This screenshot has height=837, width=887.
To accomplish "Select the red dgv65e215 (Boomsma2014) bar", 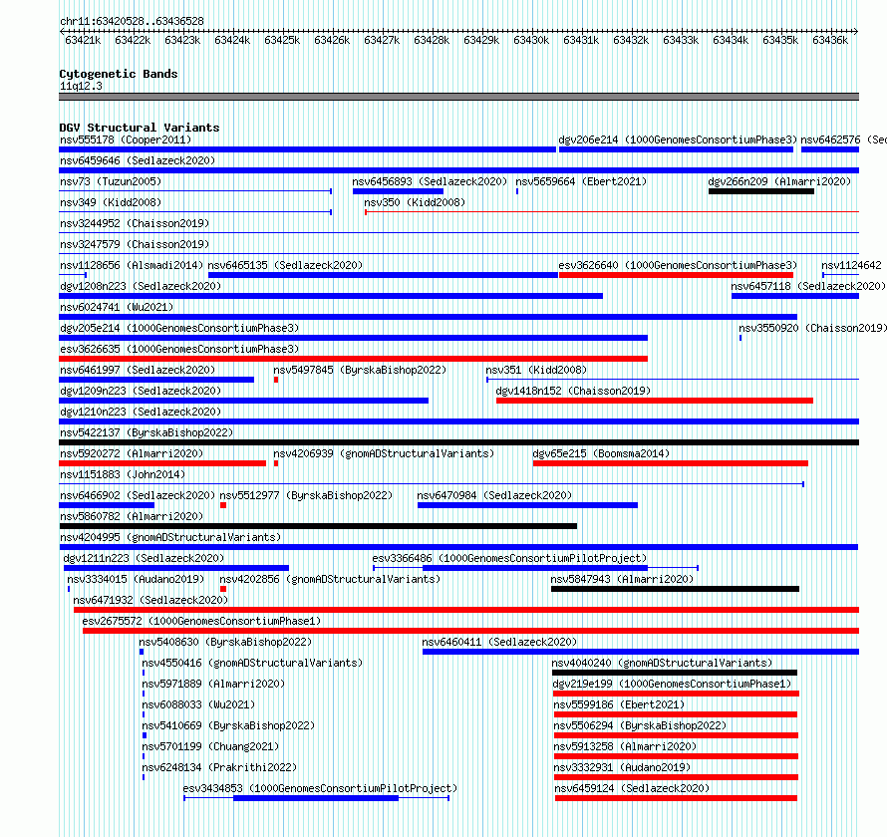I will tap(671, 463).
